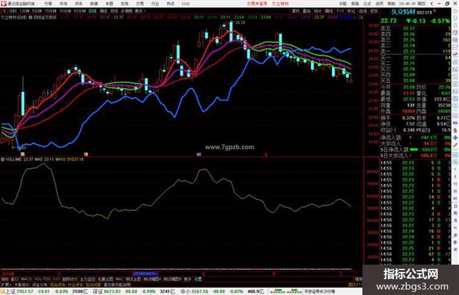The height and width of the screenshot is (295, 459).
Task: Click the status bar icon left of 上证
Action: pos(2,292)
